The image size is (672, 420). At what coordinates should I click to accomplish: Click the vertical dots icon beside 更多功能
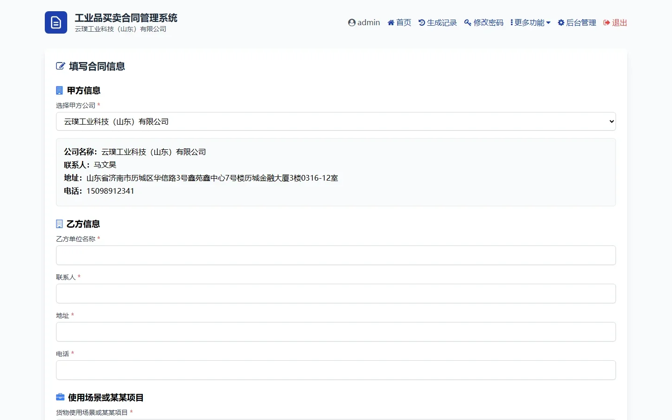(x=512, y=22)
